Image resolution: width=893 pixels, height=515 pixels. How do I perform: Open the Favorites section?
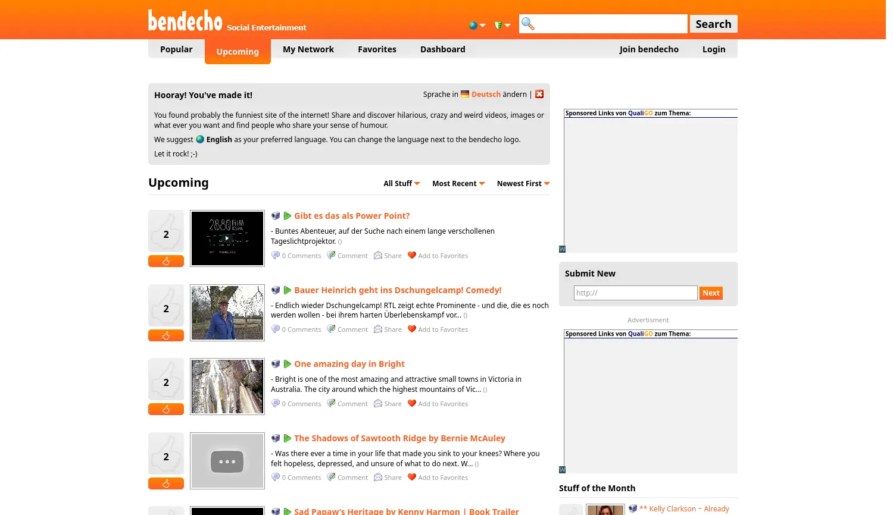click(x=377, y=49)
